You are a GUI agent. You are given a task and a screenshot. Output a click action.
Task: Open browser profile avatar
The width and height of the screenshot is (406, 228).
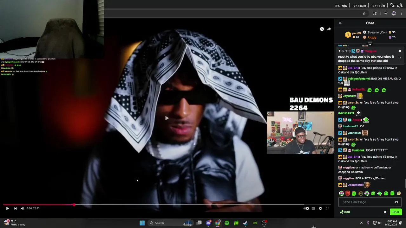394,13
